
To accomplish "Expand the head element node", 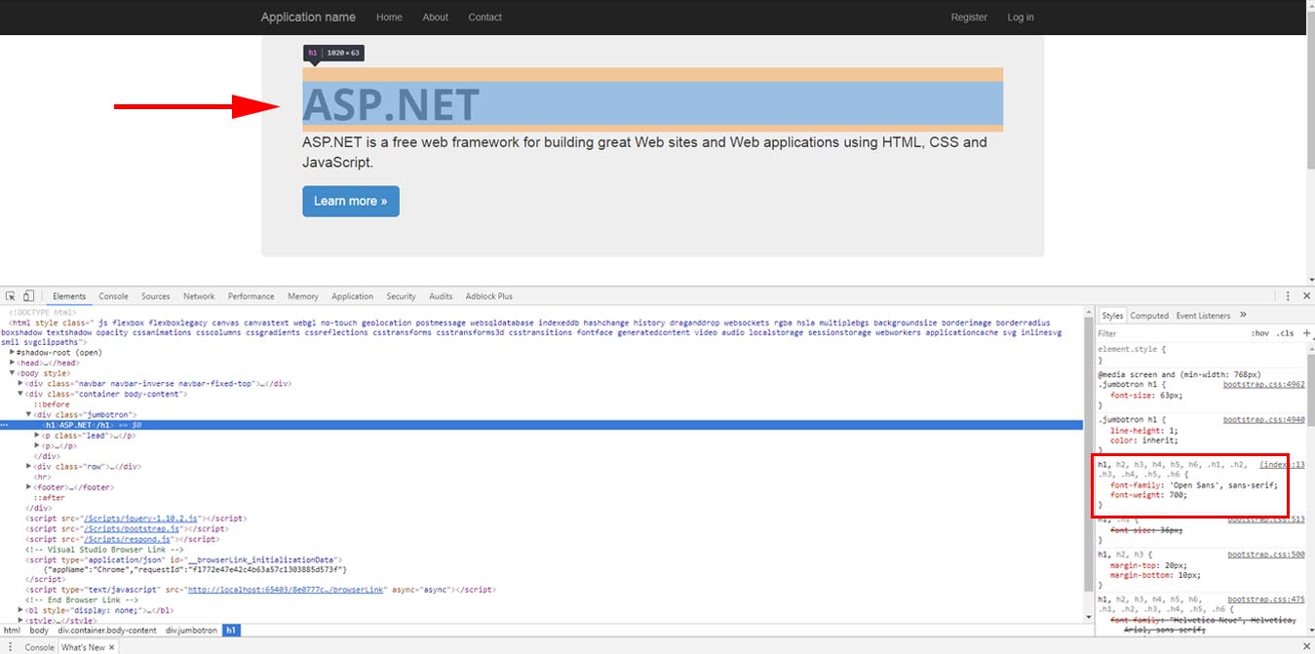I will coord(13,363).
